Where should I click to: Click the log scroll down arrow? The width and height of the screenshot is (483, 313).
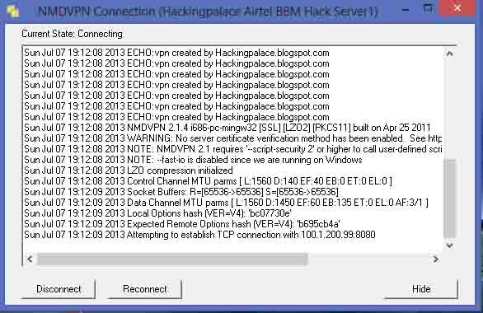(450, 245)
